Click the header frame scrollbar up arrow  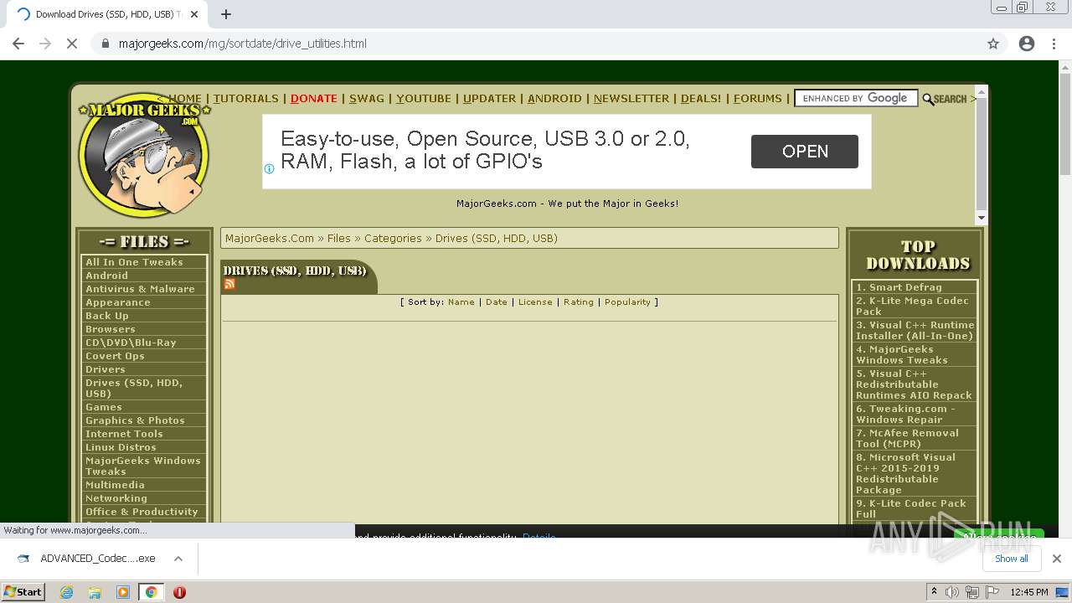[982, 91]
